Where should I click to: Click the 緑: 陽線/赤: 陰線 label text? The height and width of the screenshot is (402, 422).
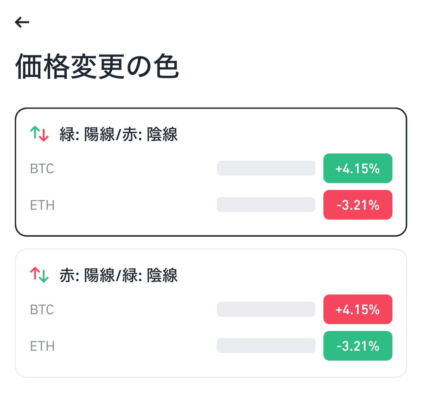click(118, 134)
